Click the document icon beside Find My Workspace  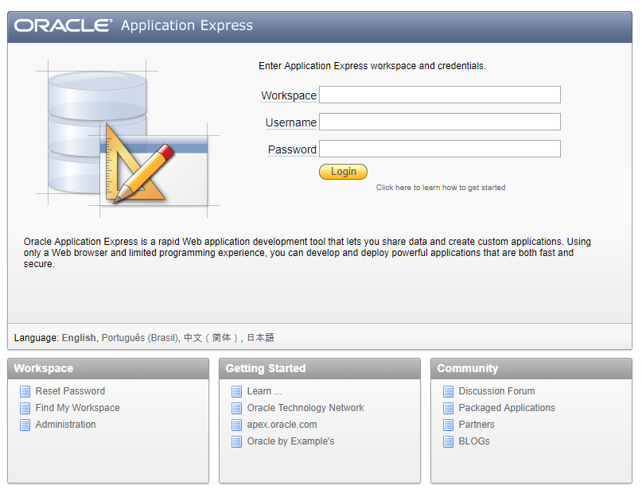point(25,408)
